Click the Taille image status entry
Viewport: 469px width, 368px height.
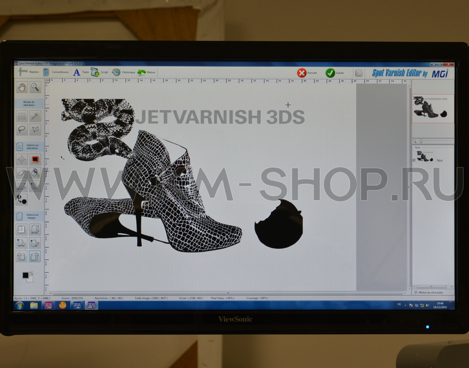click(151, 298)
